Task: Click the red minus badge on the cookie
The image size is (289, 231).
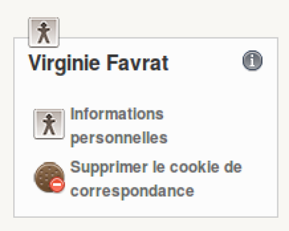Action: [57, 185]
